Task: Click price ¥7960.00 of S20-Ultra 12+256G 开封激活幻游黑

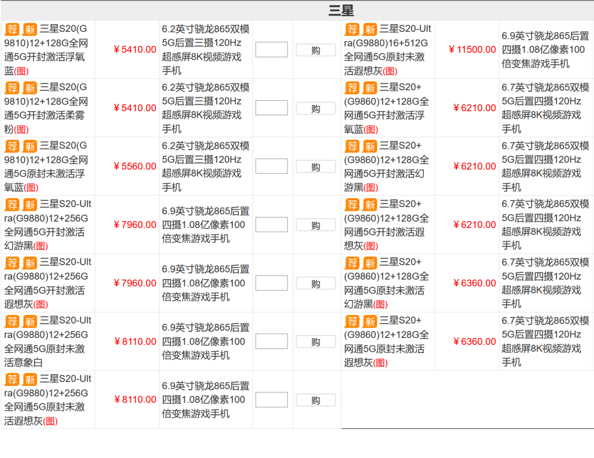Action: tap(135, 225)
